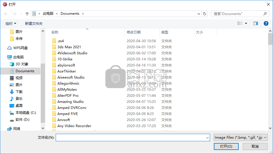Open 未传 folder in sidebar
This screenshot has width=273, height=154.
(x=16, y=38)
